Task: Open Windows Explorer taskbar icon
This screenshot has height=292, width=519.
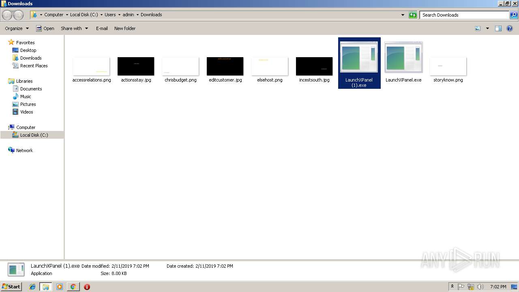Action: click(46, 287)
